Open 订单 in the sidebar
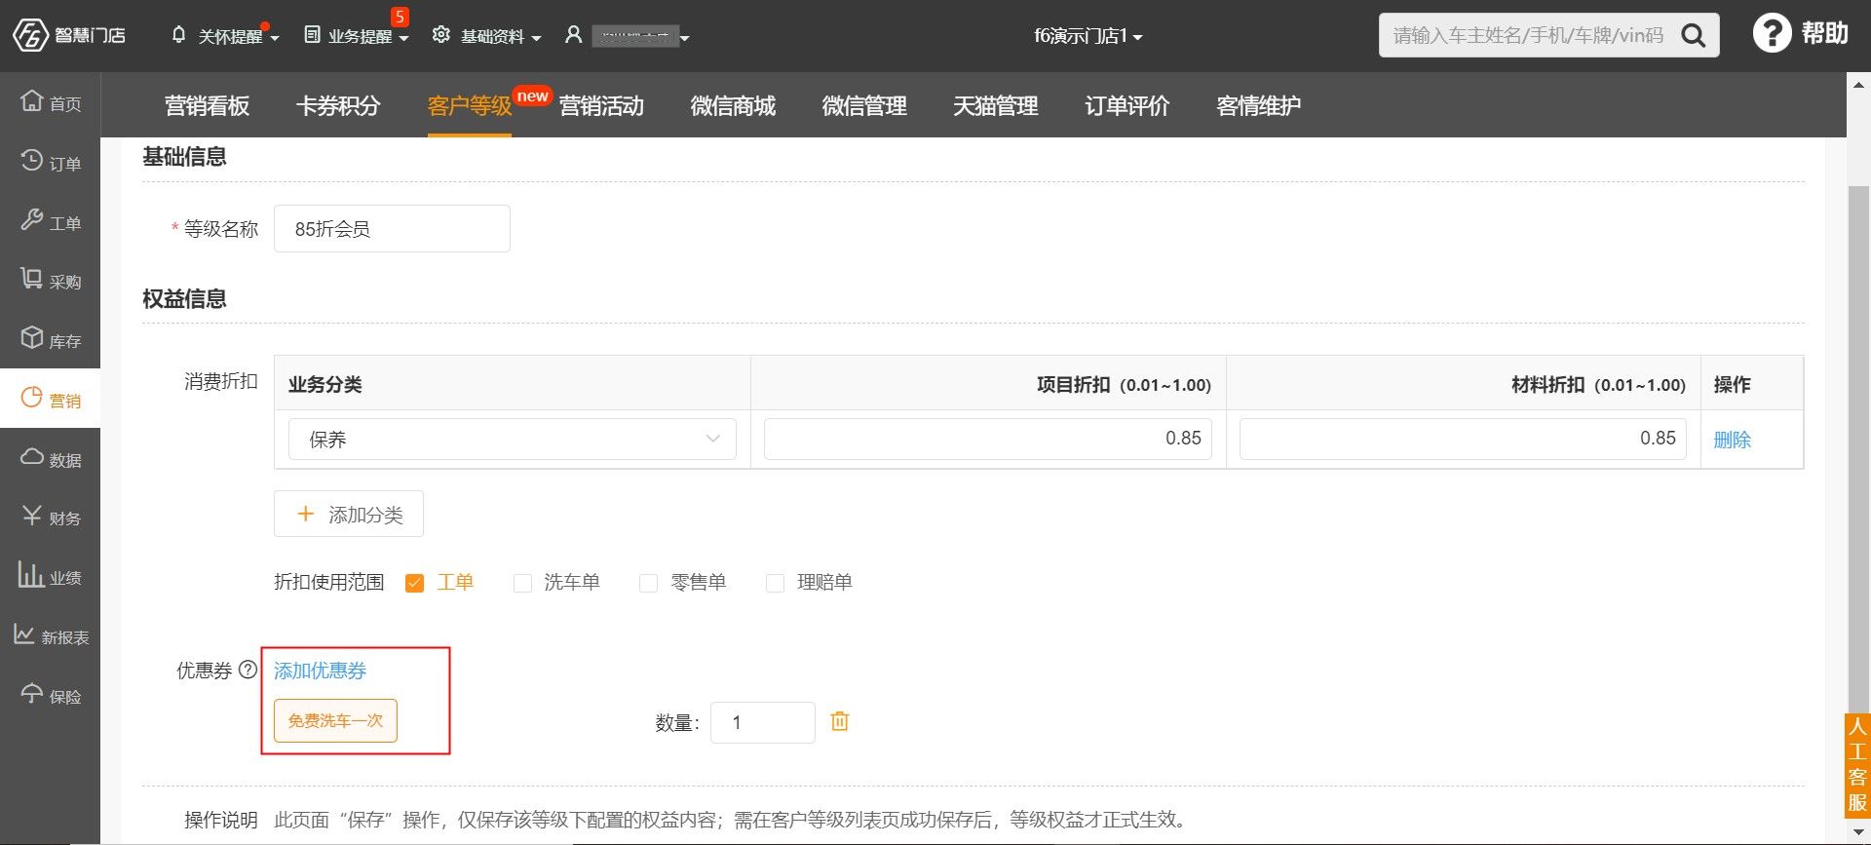The width and height of the screenshot is (1871, 845). (51, 162)
